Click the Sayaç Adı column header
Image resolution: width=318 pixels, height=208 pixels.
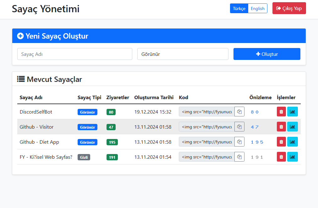tap(31, 98)
